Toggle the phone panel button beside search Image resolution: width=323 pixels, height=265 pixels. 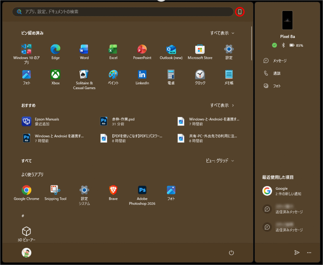pyautogui.click(x=240, y=12)
